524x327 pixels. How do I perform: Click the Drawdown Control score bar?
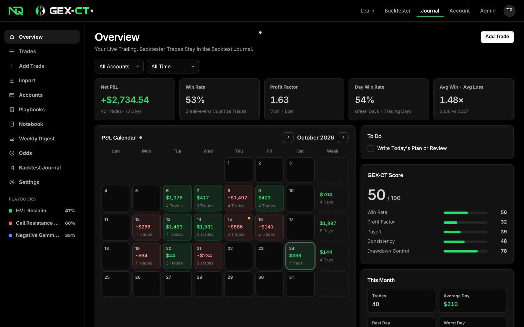tap(465, 251)
